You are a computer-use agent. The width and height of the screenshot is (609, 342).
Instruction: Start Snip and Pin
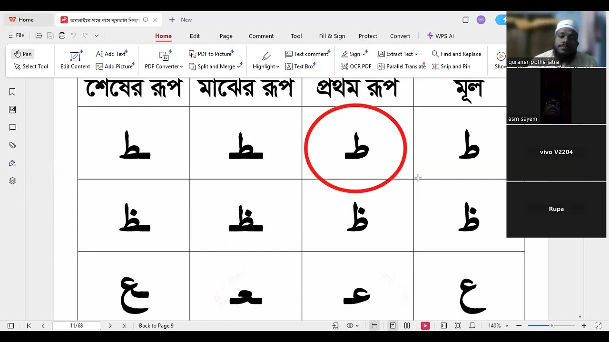[451, 66]
